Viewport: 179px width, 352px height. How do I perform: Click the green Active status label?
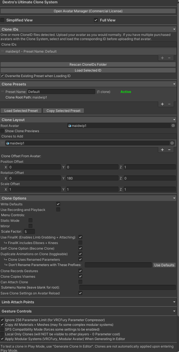(x=126, y=92)
